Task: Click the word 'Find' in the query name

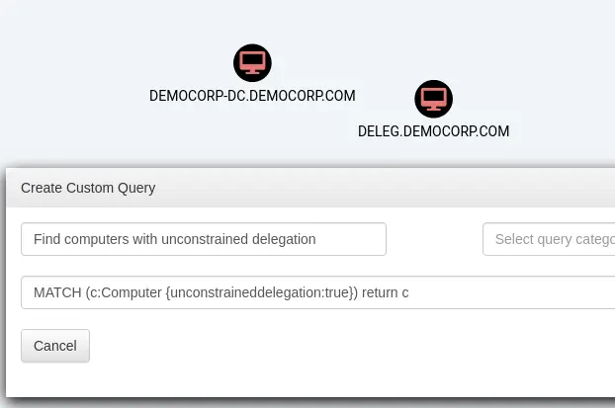Action: click(x=47, y=239)
